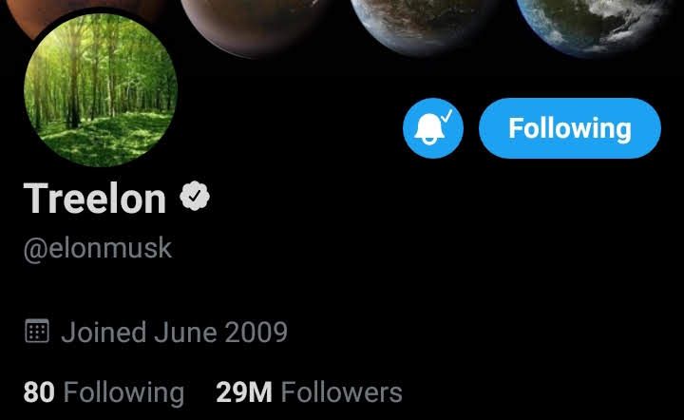Toggle the notification bell for this account
The image size is (684, 420).
(433, 128)
